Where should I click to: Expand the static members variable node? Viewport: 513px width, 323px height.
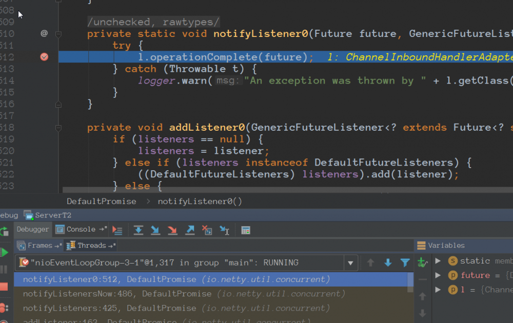pos(438,261)
